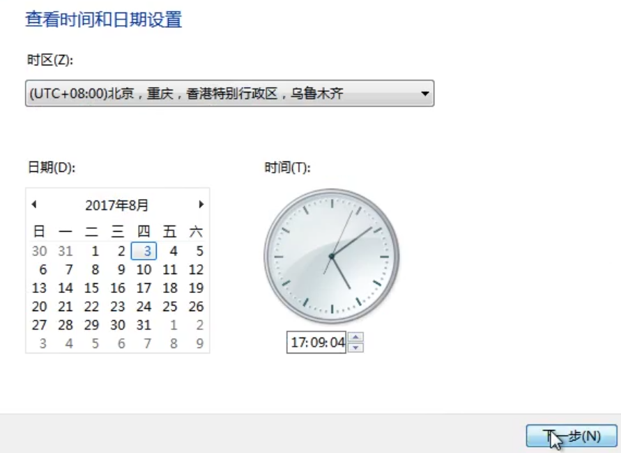
Task: Open the time zone dropdown list
Action: click(426, 93)
